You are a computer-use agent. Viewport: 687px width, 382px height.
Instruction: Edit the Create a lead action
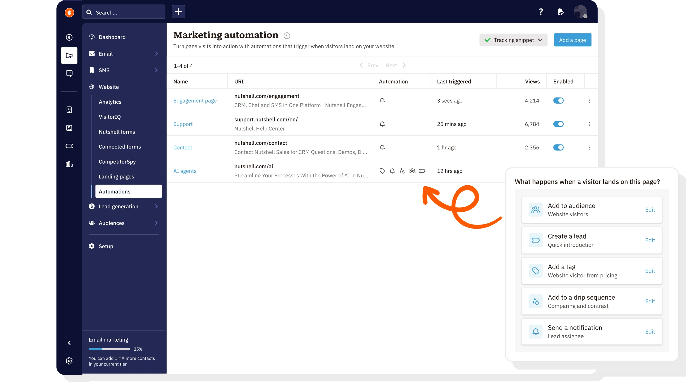(650, 240)
